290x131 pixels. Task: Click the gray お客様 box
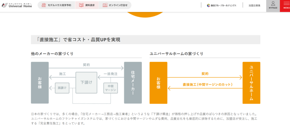click(40, 83)
